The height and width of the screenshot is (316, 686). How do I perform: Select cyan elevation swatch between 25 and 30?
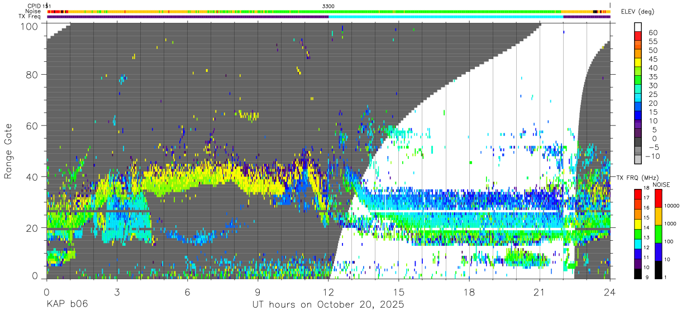(x=638, y=90)
